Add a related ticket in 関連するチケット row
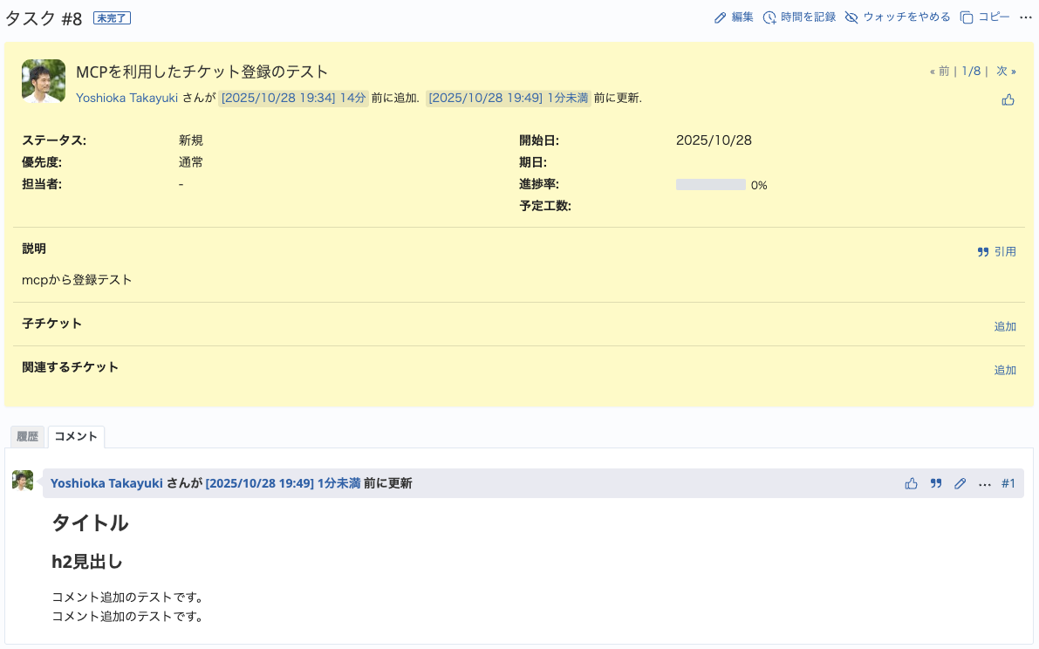1039x649 pixels. (1005, 370)
